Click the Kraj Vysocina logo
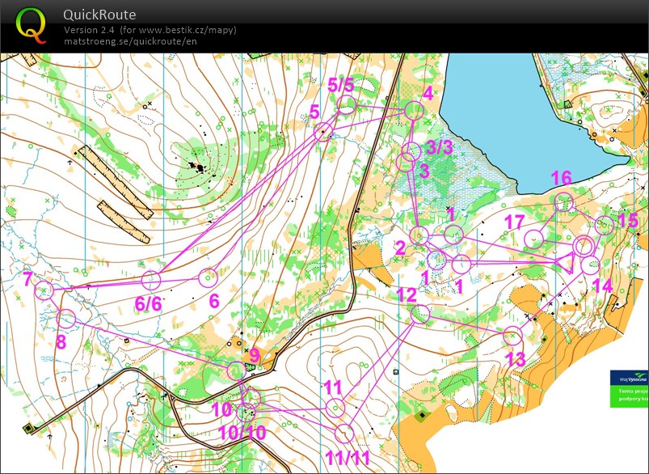 (629, 378)
